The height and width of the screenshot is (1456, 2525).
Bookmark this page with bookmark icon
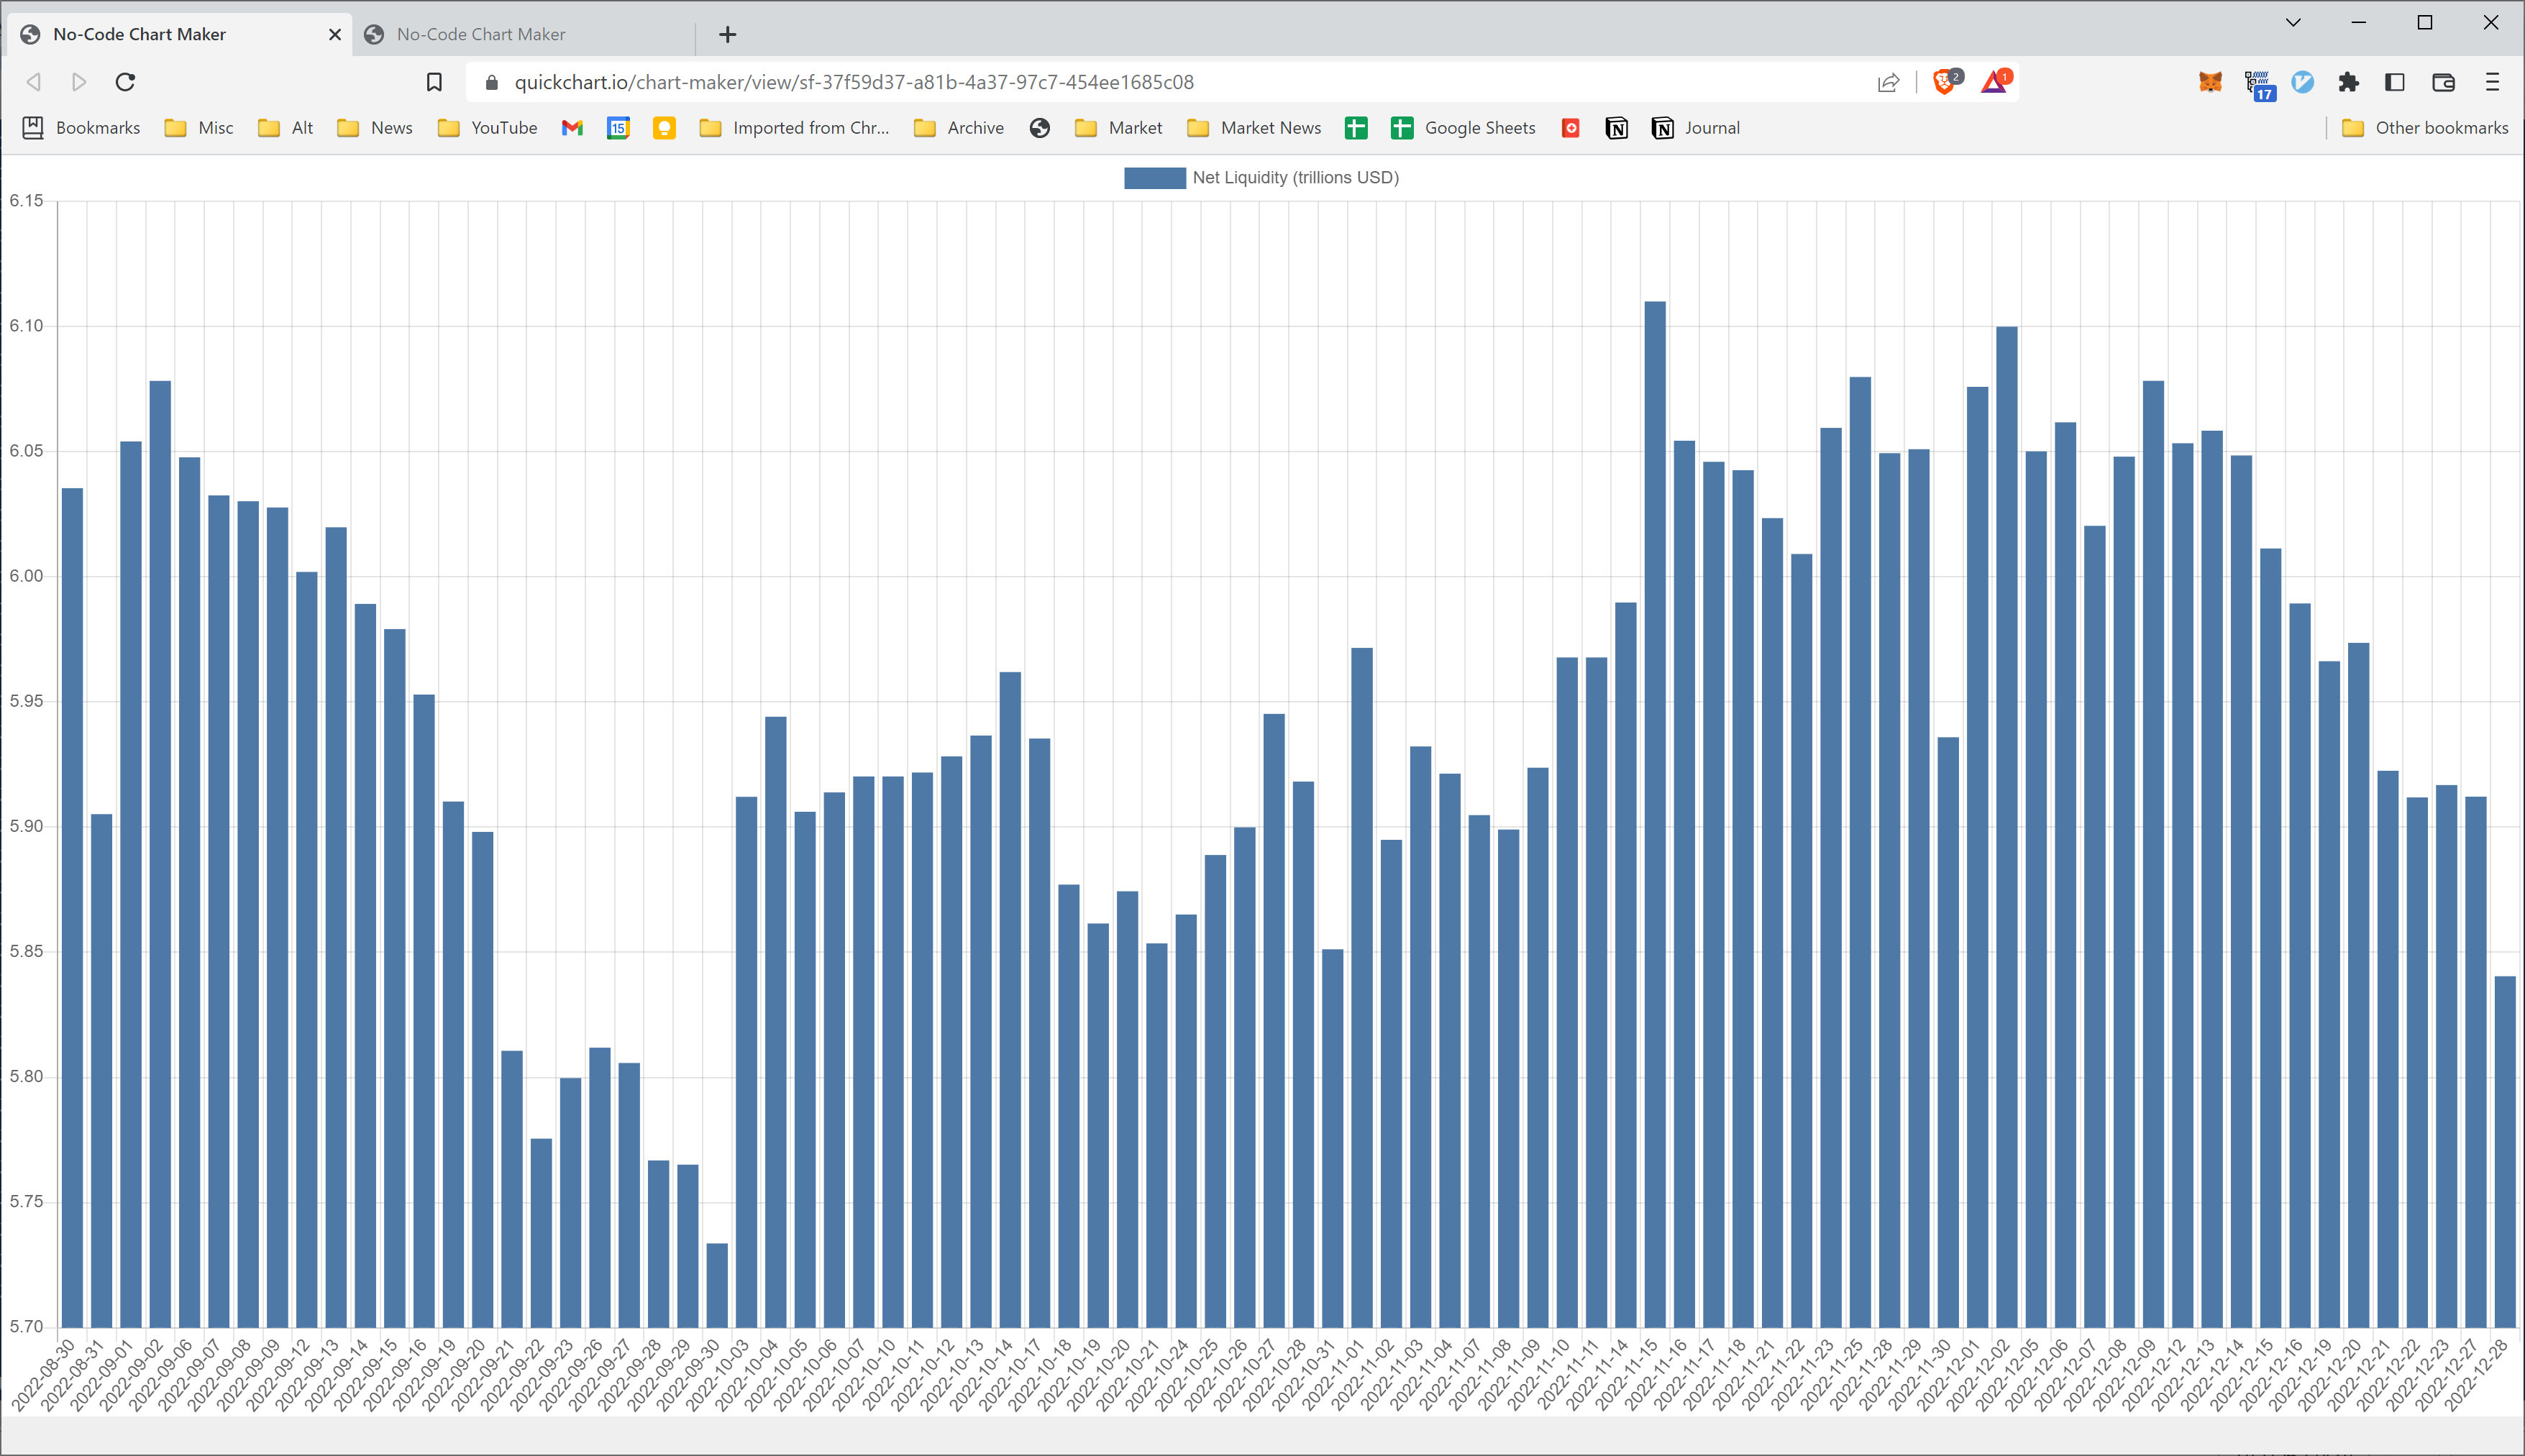point(434,82)
